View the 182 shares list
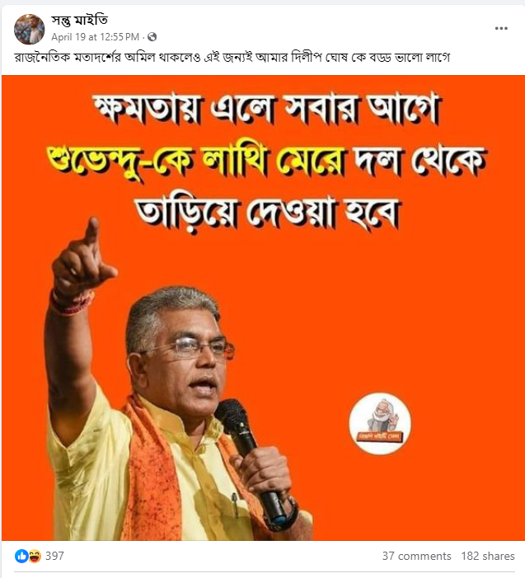This screenshot has width=525, height=578. tap(488, 556)
